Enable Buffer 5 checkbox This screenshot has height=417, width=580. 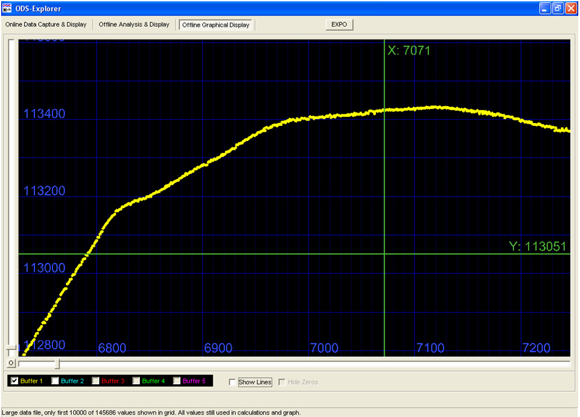(x=177, y=380)
